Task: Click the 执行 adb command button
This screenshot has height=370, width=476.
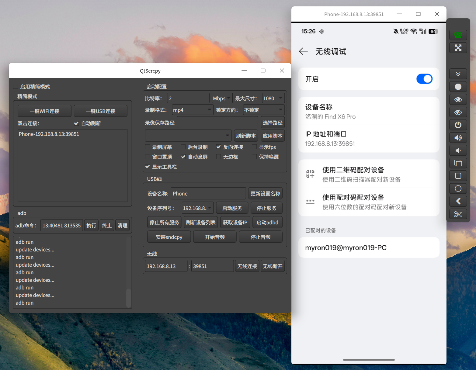Action: [91, 225]
